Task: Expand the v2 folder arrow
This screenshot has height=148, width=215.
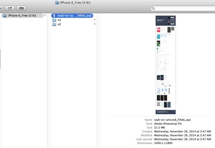Action: coord(95,24)
